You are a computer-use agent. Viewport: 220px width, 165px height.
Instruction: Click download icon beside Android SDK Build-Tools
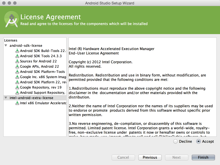17,51
